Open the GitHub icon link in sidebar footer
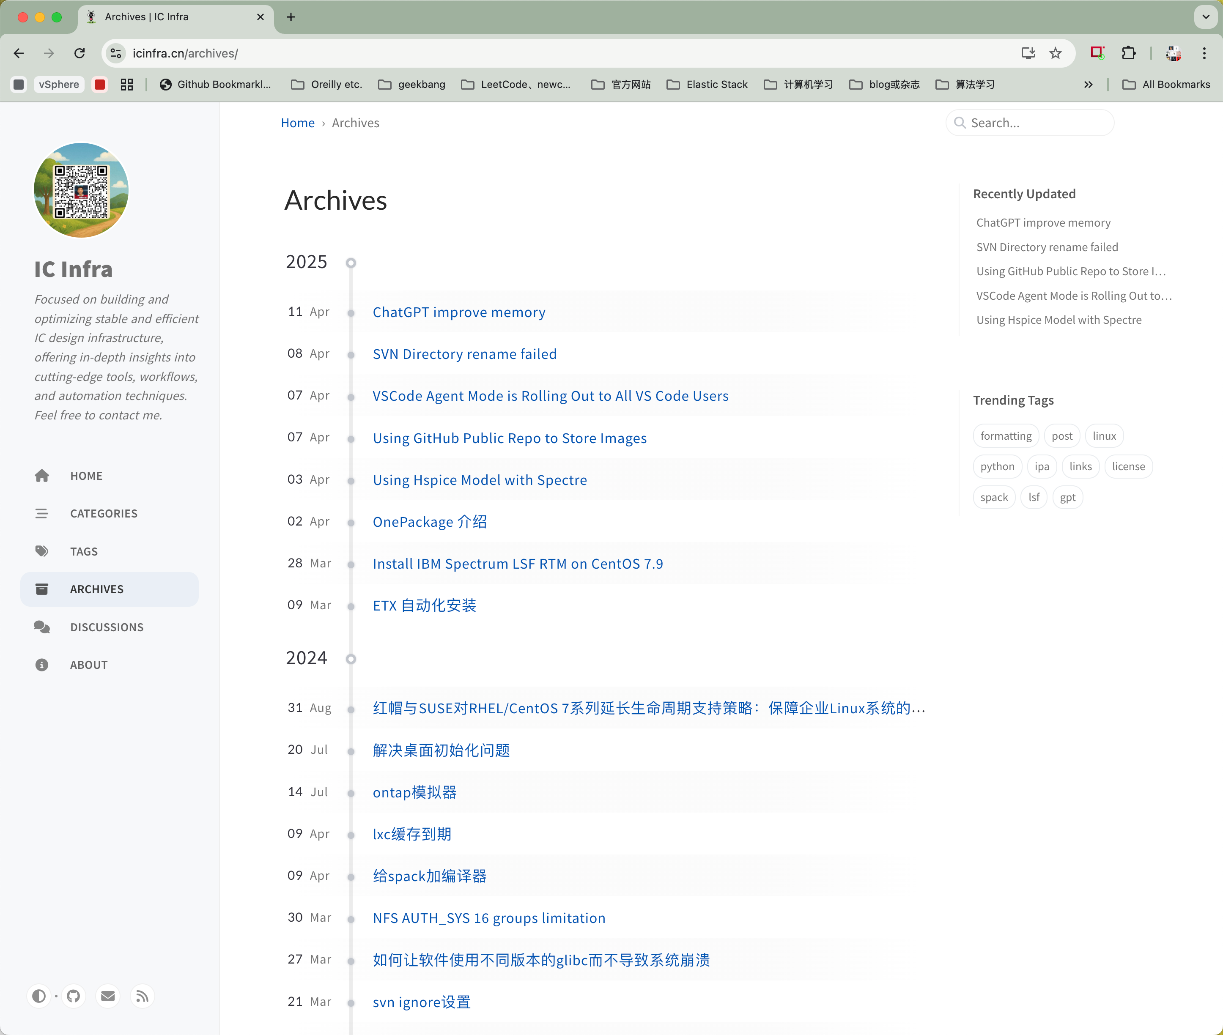 [73, 996]
